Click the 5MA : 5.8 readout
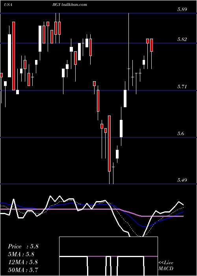 (21, 254)
